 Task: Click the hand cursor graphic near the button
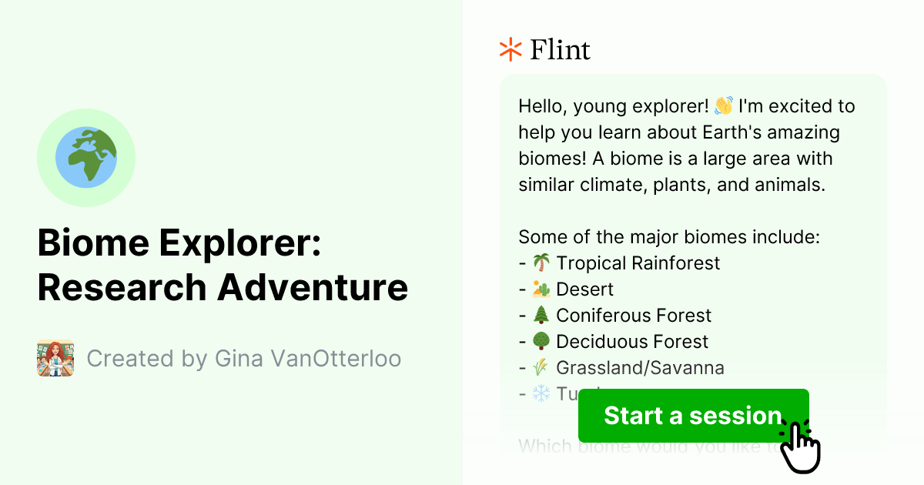801,447
